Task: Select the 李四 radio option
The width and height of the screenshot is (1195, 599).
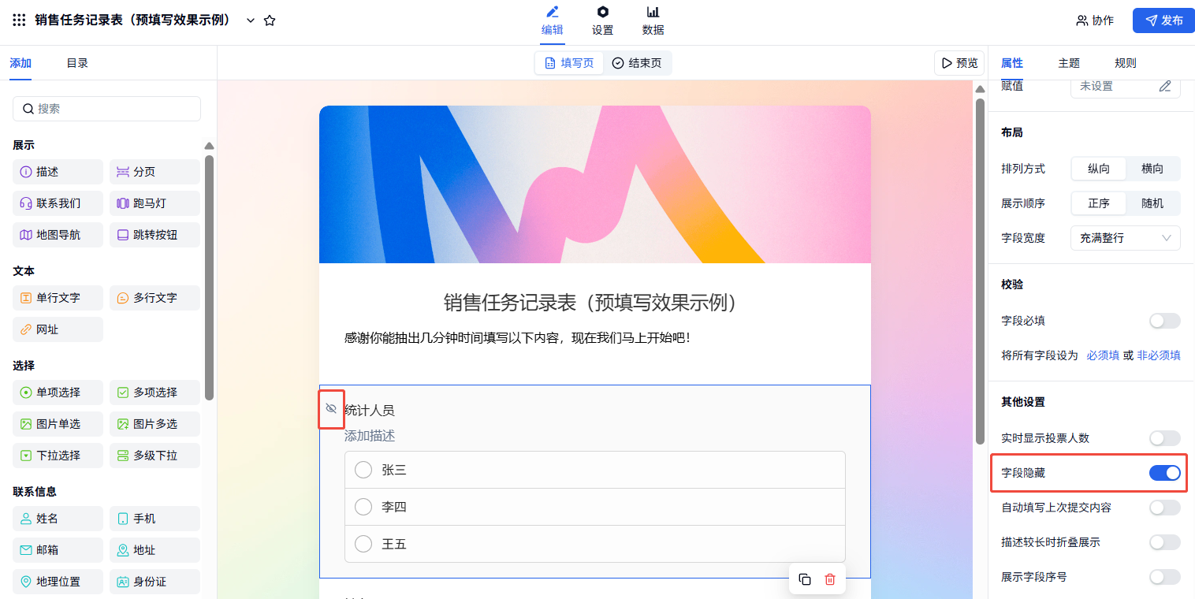Action: click(363, 507)
